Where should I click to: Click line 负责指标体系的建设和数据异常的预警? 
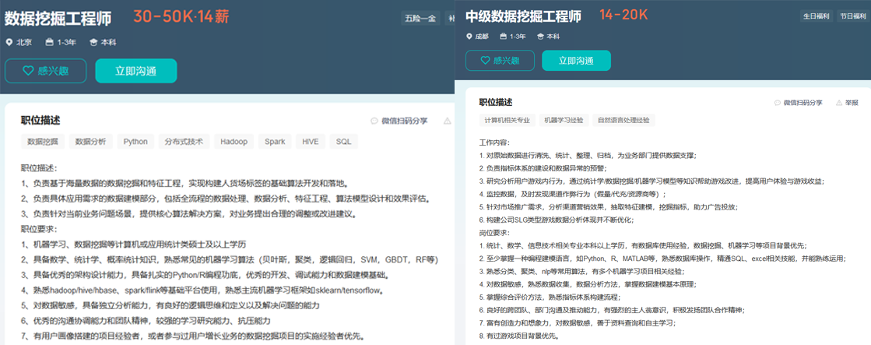pos(543,168)
